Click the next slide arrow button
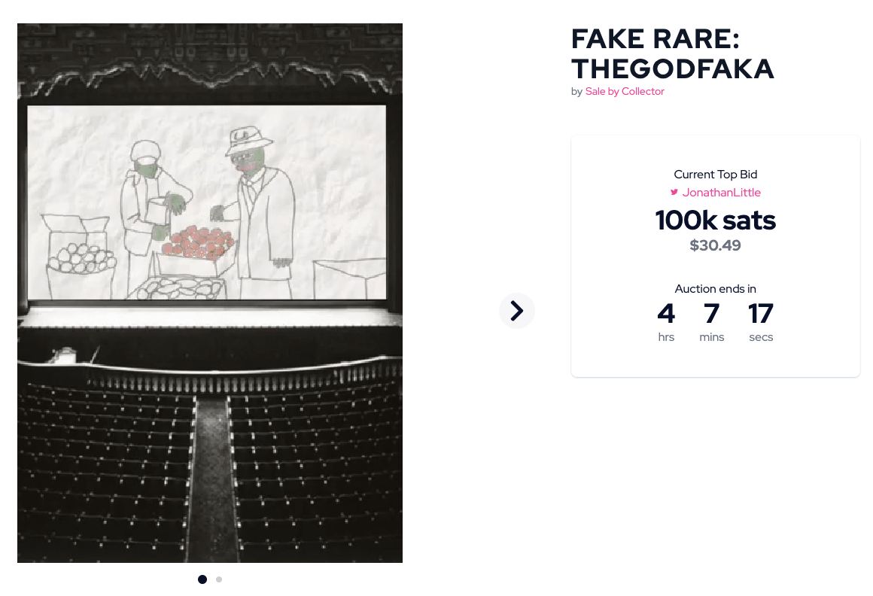873x596 pixels. point(517,311)
